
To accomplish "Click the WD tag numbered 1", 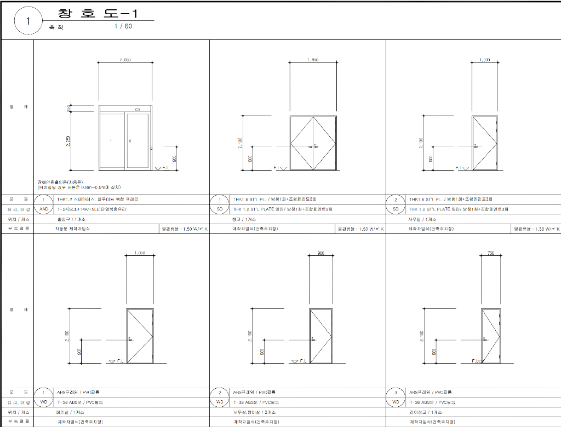I will [x=43, y=397].
